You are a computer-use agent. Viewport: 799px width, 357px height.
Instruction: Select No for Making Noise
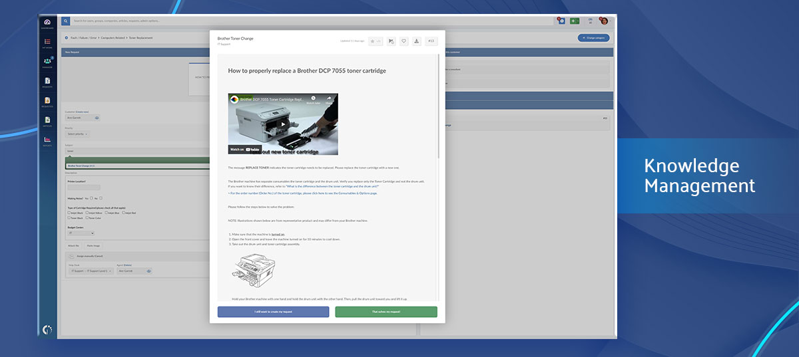pos(100,198)
